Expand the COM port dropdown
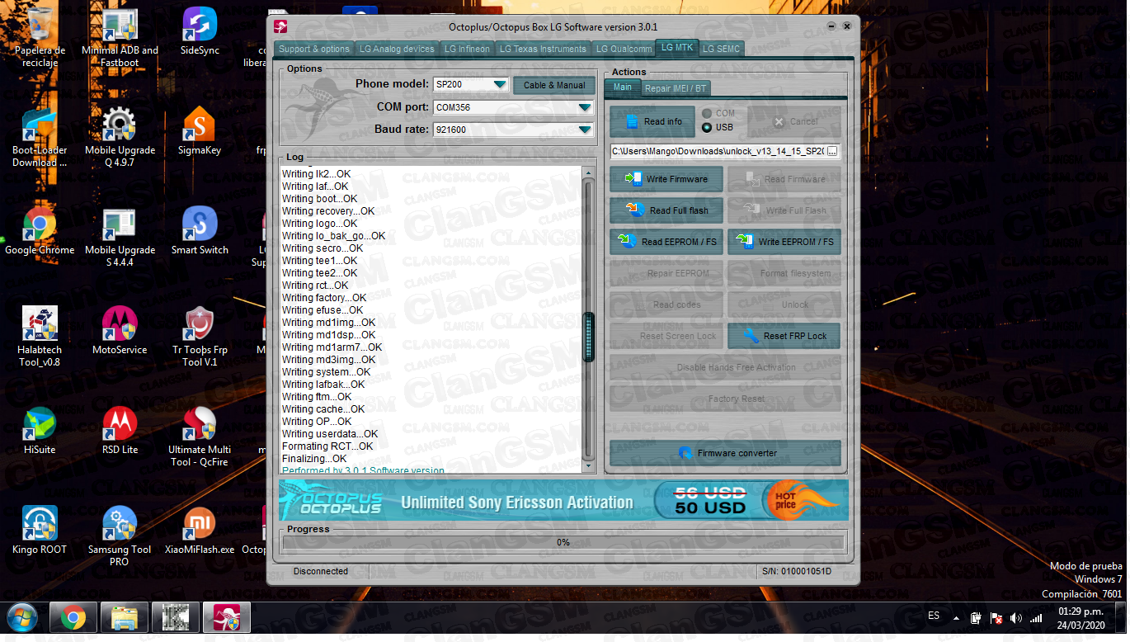The image size is (1130, 642). click(x=585, y=107)
